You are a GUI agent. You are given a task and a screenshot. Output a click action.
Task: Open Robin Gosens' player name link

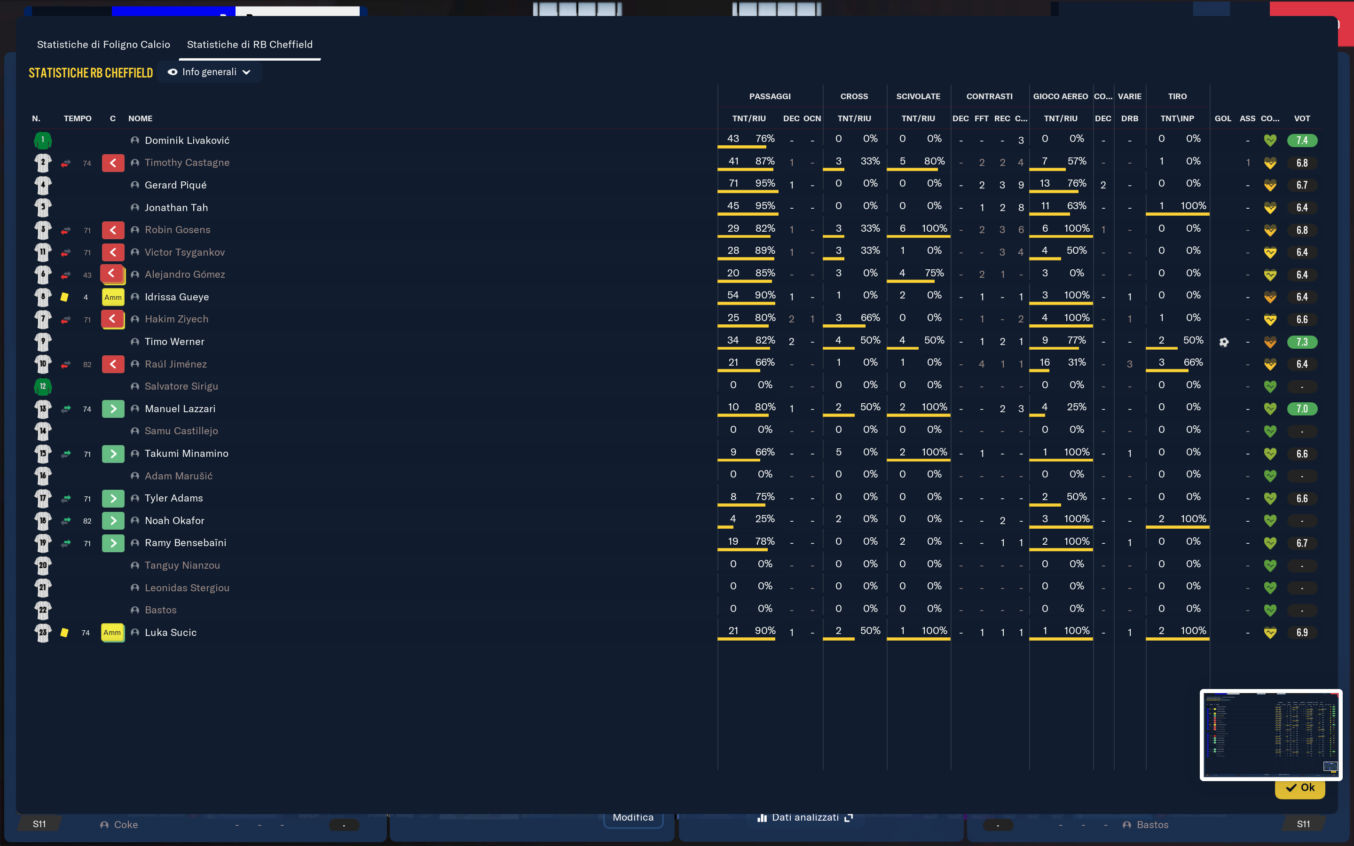pos(177,230)
